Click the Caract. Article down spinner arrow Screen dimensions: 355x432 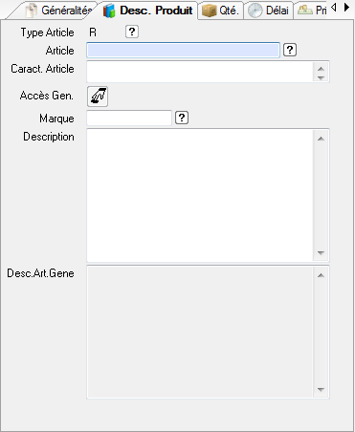(x=321, y=77)
